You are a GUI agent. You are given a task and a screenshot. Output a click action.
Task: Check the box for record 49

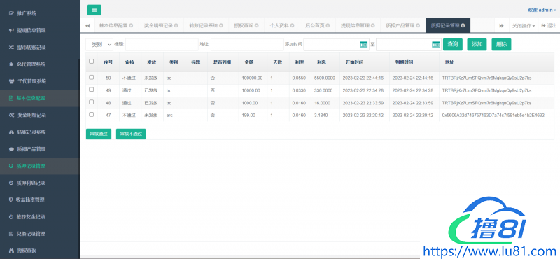(x=92, y=90)
